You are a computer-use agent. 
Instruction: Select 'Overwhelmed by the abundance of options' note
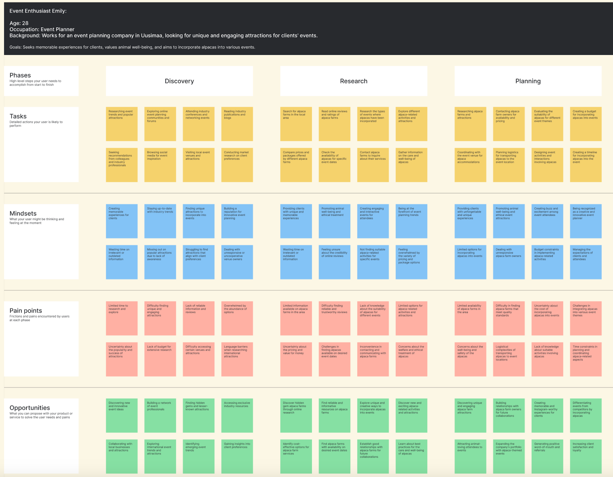[x=237, y=318]
